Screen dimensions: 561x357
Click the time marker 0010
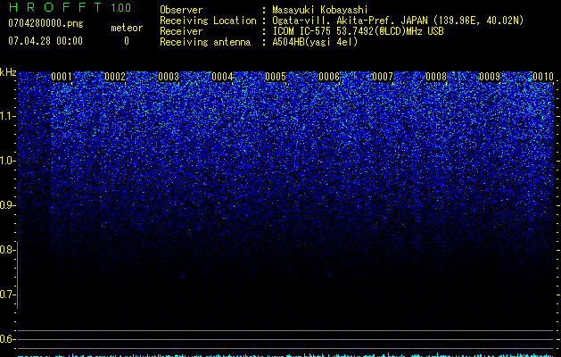pyautogui.click(x=543, y=77)
